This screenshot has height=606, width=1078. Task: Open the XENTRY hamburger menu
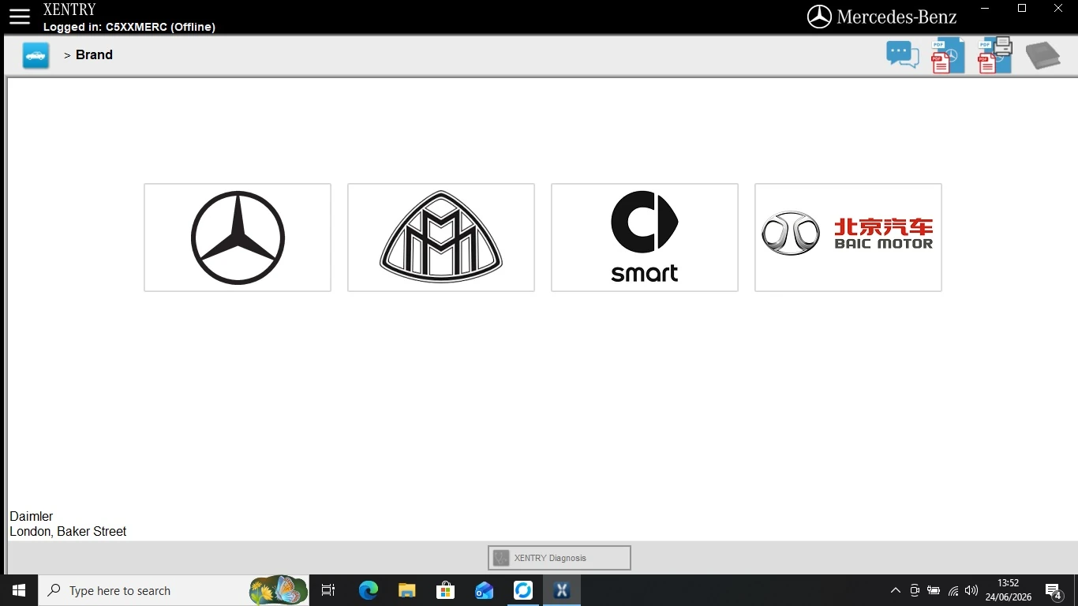(x=20, y=16)
